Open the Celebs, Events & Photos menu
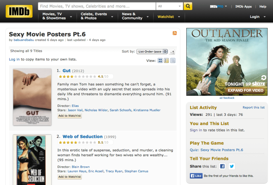Image resolution: width=273 pixels, height=185 pixels. pos(94,17)
